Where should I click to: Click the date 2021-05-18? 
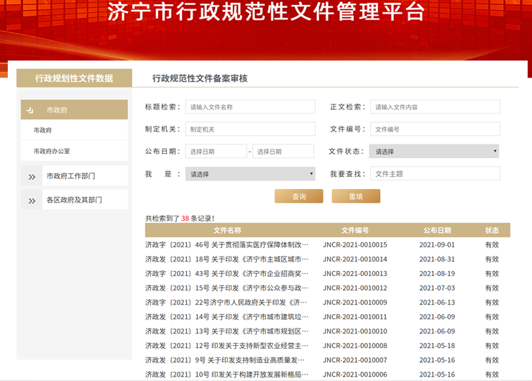pos(437,346)
